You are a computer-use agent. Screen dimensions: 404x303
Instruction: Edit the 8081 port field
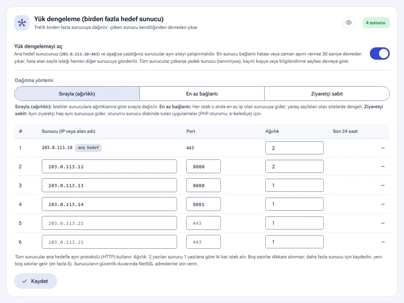204,204
